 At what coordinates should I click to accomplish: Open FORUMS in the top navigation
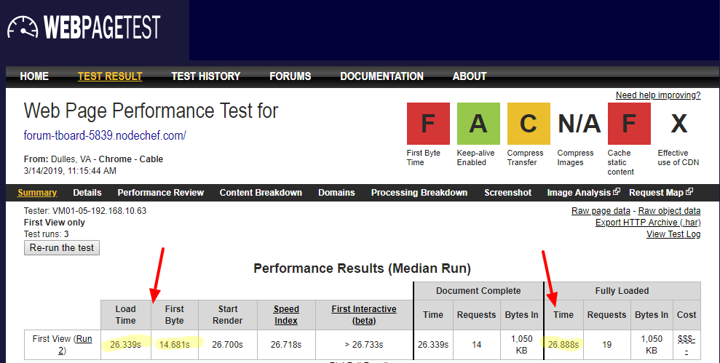pyautogui.click(x=290, y=76)
